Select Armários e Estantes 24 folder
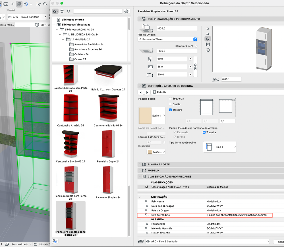 [x=88, y=49]
